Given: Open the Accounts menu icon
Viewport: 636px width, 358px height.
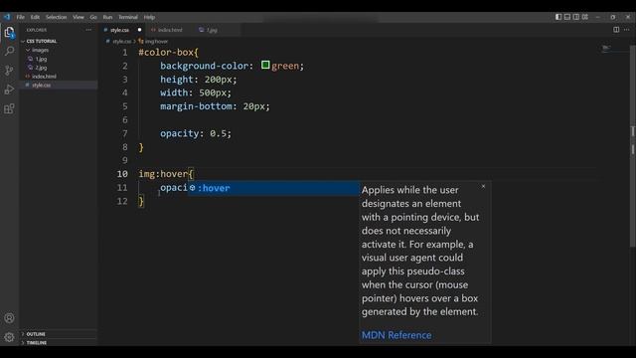Looking at the screenshot, I should click(x=9, y=318).
